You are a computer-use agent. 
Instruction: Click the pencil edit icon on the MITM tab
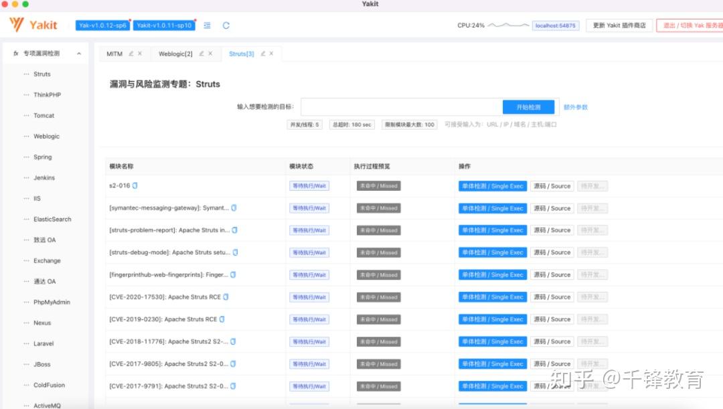(x=131, y=54)
